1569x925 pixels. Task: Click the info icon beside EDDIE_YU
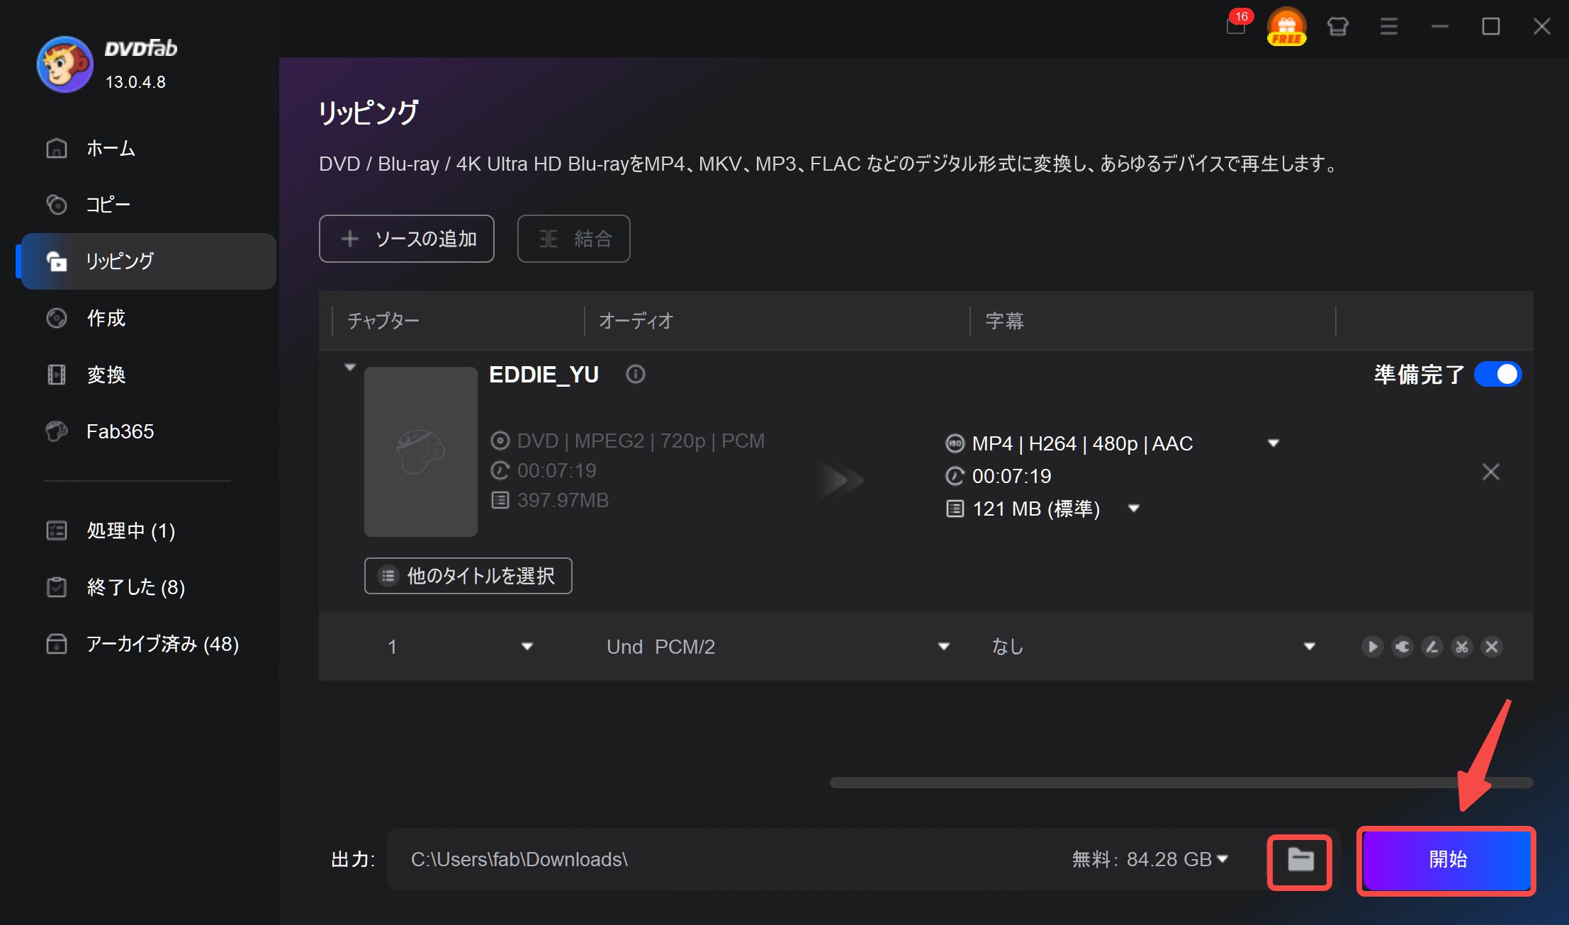pos(635,374)
